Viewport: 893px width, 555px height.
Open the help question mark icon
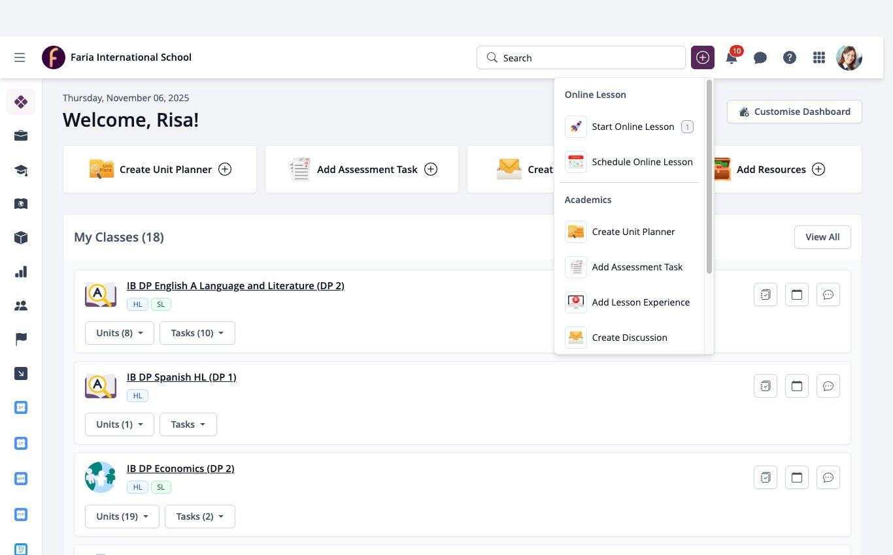[x=790, y=57]
